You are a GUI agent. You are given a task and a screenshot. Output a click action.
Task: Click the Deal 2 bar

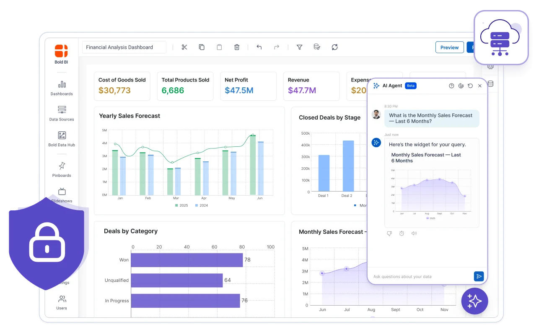348,166
